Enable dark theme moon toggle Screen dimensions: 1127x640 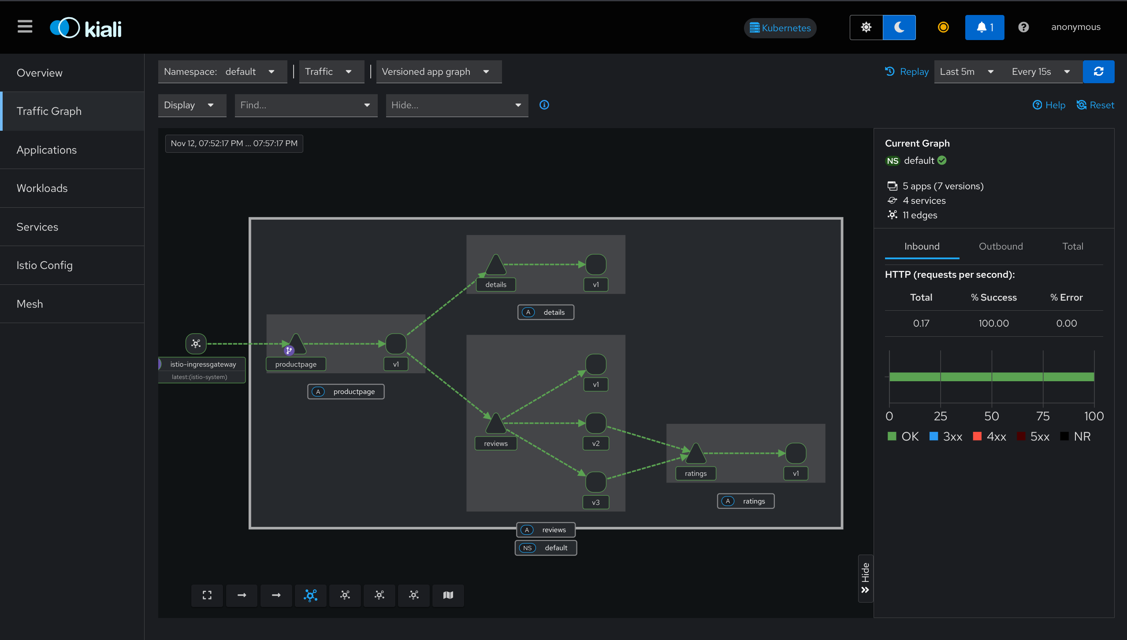coord(899,27)
